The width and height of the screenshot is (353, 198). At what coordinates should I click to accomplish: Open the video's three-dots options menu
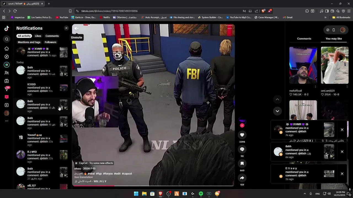(x=229, y=28)
